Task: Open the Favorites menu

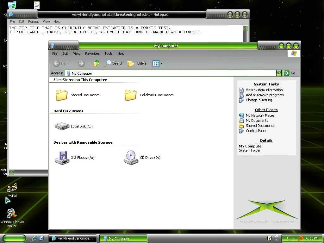Action: [x=92, y=53]
